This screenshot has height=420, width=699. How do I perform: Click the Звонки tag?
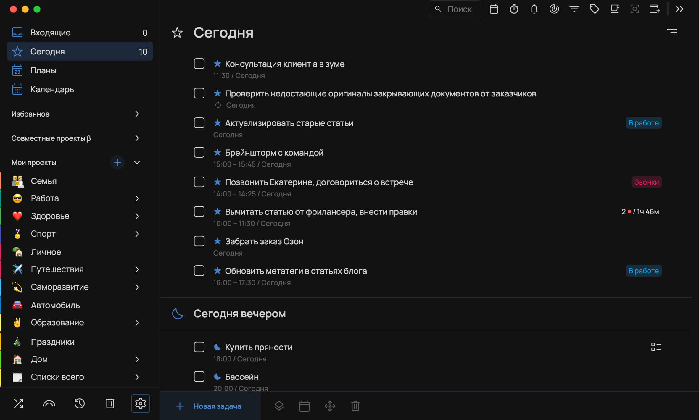[x=646, y=182]
